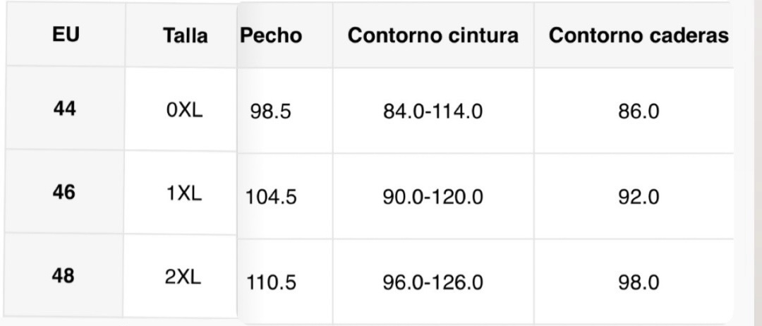This screenshot has height=326, width=762.
Task: Select waist range 84.0-114.0
Action: pos(433,111)
